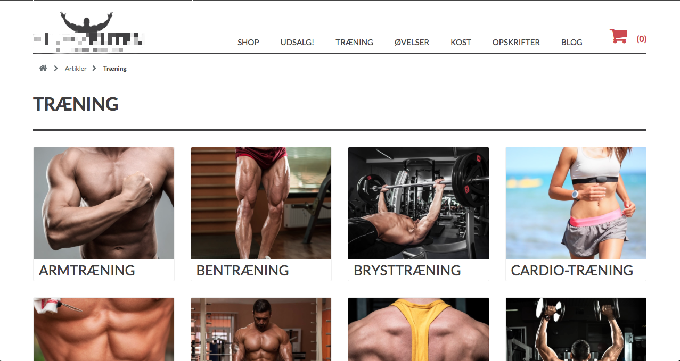Click the bench press BRYSTTRÆNING image
680x361 pixels.
point(419,203)
